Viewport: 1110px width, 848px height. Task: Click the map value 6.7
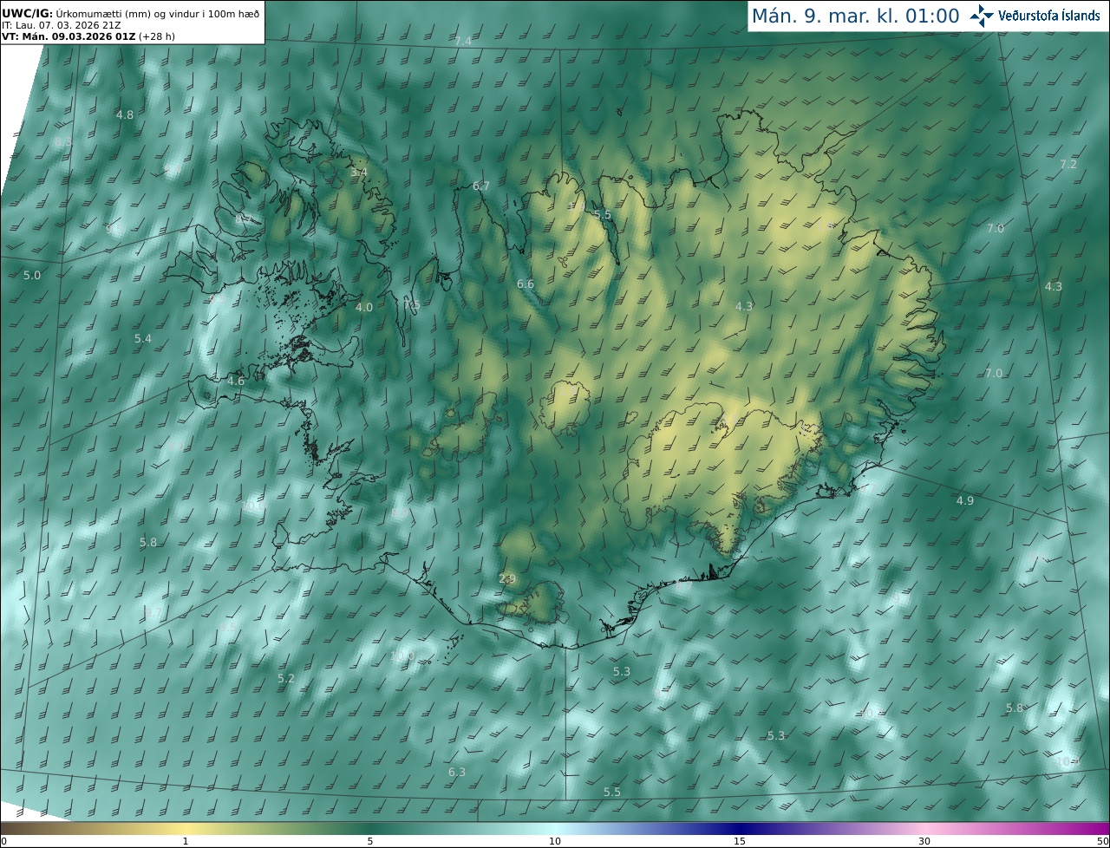pyautogui.click(x=481, y=186)
